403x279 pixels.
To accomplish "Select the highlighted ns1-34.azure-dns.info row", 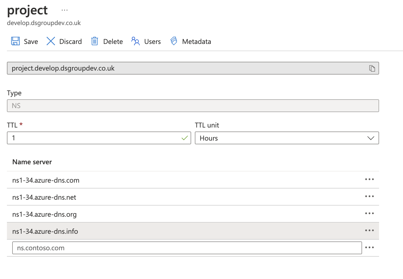I will 159,231.
